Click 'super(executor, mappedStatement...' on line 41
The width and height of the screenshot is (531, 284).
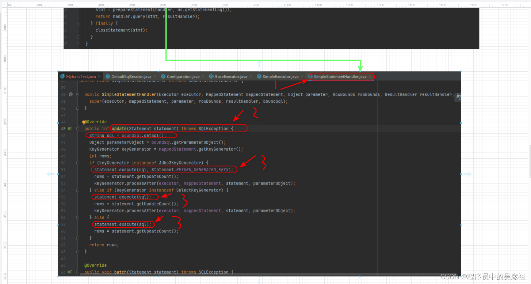tap(188, 101)
